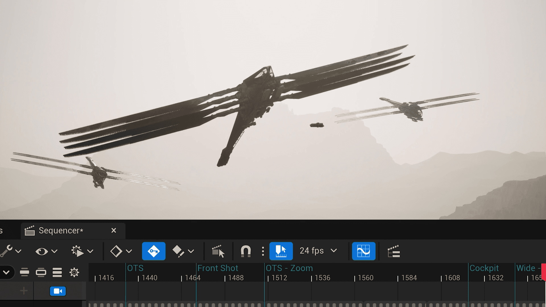546x307 pixels.
Task: Open the Playback Options gear-play menu
Action: (x=82, y=251)
